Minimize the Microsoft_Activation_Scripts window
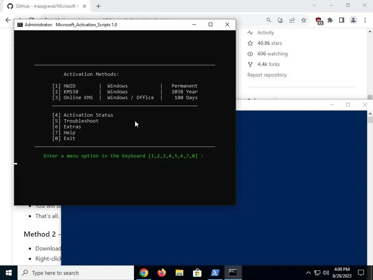373x280 pixels. (x=194, y=24)
